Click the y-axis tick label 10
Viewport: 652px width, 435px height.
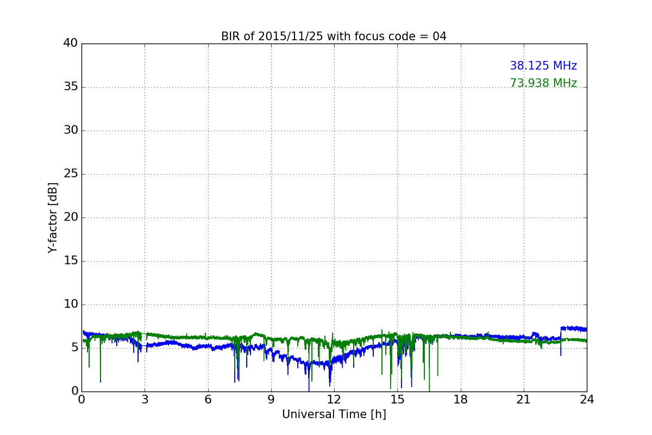(x=71, y=304)
